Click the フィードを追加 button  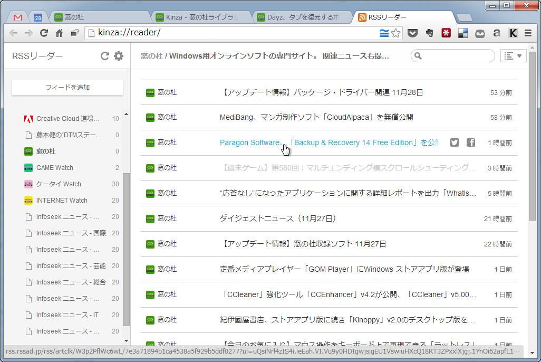click(67, 88)
